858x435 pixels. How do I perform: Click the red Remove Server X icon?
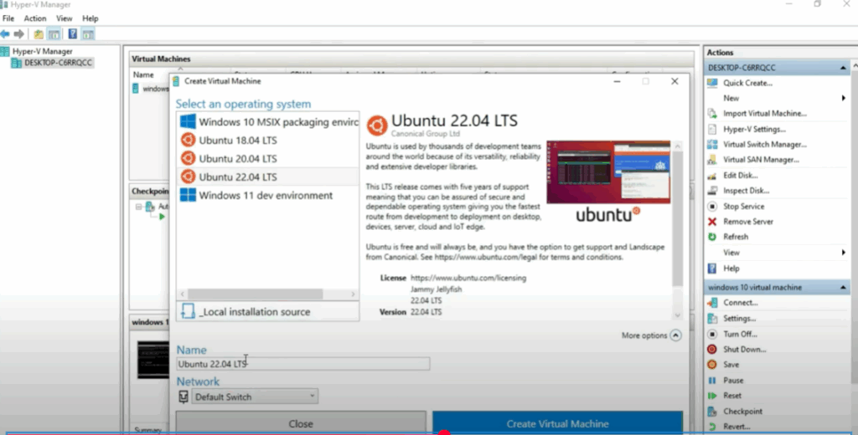tap(712, 222)
